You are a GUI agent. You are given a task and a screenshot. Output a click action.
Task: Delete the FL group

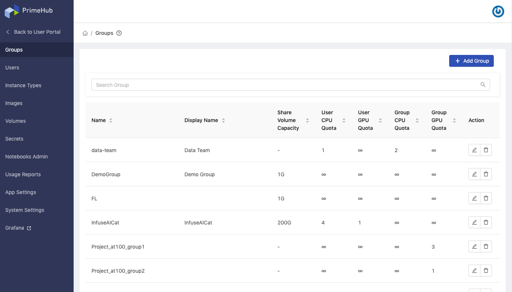click(x=486, y=198)
